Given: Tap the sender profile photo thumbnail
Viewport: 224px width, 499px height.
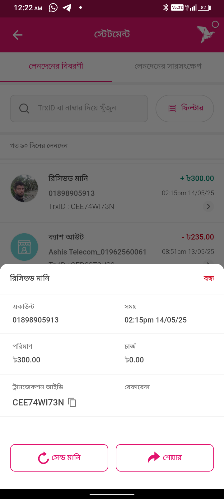Looking at the screenshot, I should pyautogui.click(x=24, y=188).
